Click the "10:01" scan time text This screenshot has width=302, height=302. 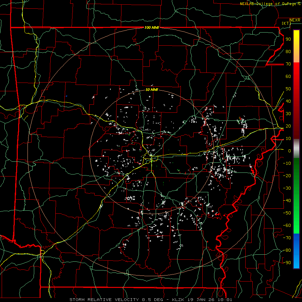[224, 300]
